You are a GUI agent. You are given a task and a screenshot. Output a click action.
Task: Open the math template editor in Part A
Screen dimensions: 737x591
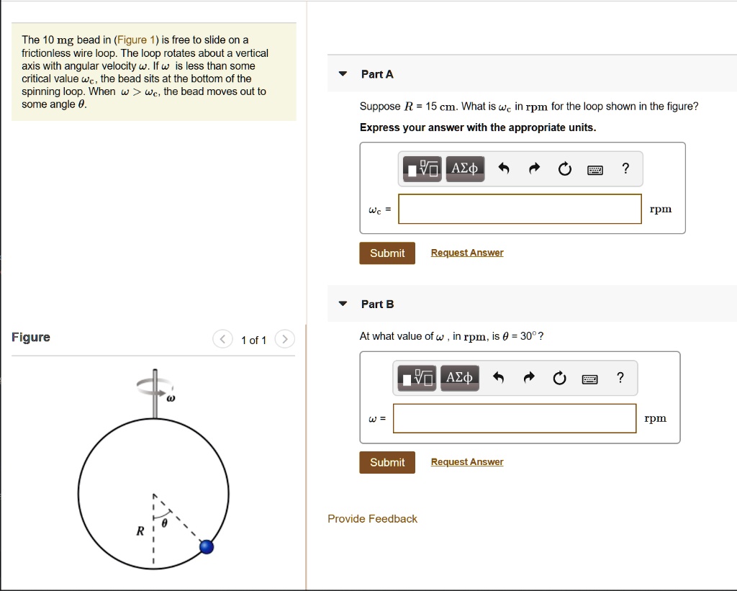(x=421, y=168)
